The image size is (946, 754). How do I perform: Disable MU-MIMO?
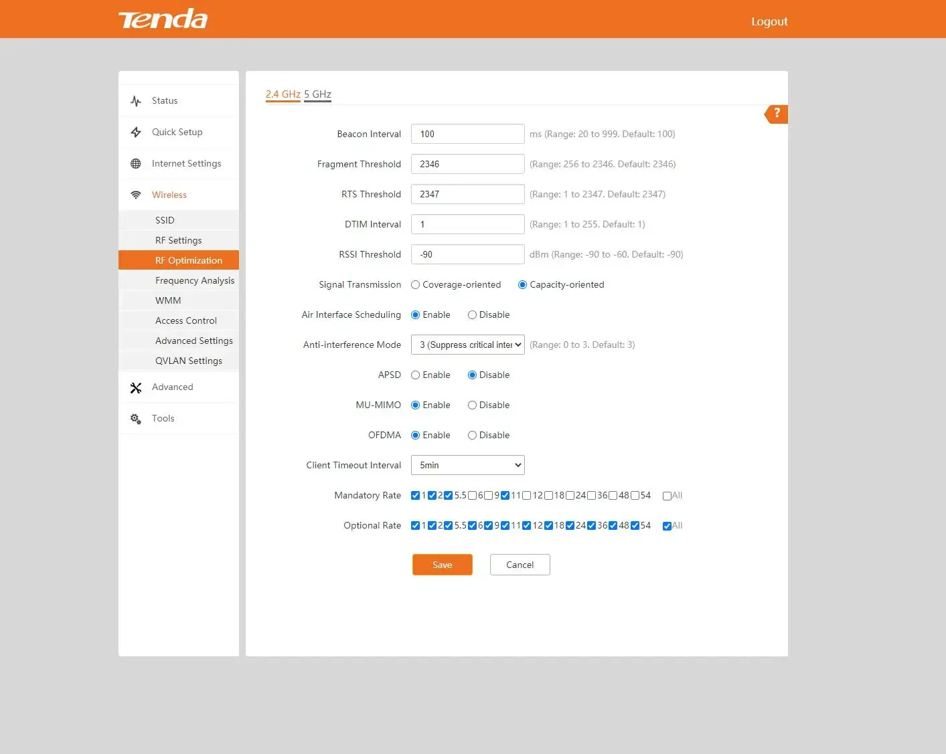pyautogui.click(x=472, y=405)
